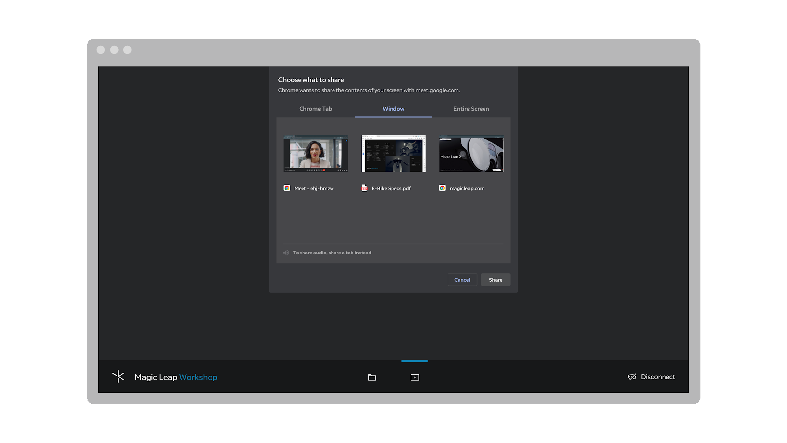Select the E-Bike Specs.pdf window thumbnail

[x=393, y=154]
